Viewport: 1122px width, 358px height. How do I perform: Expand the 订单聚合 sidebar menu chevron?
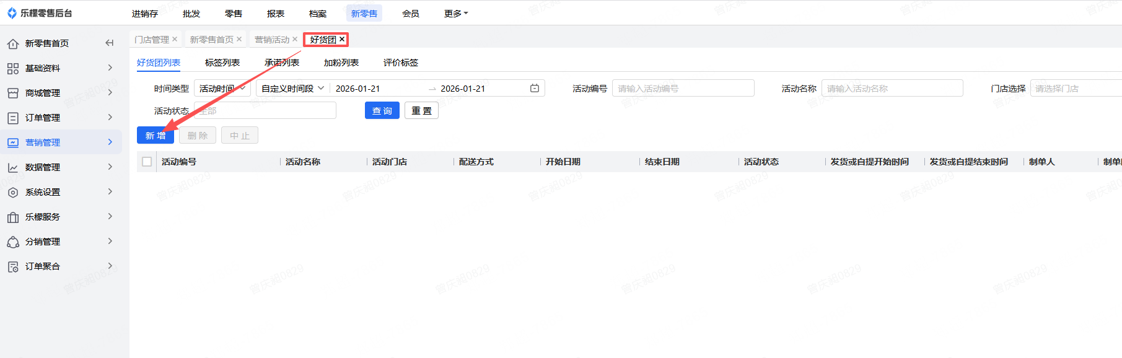[110, 266]
